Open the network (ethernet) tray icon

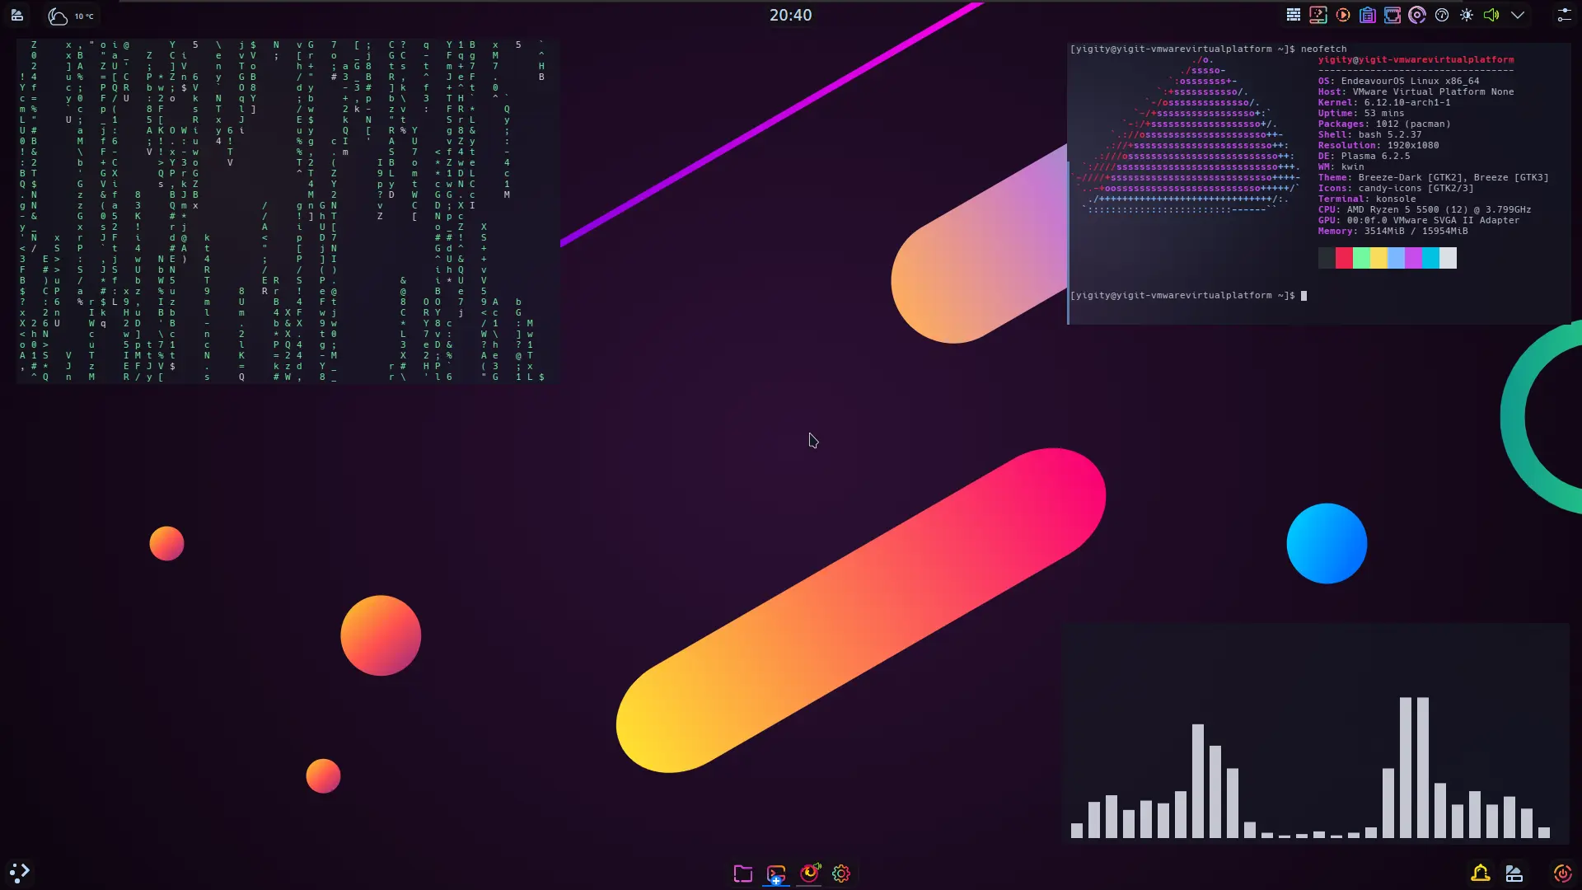point(1392,15)
